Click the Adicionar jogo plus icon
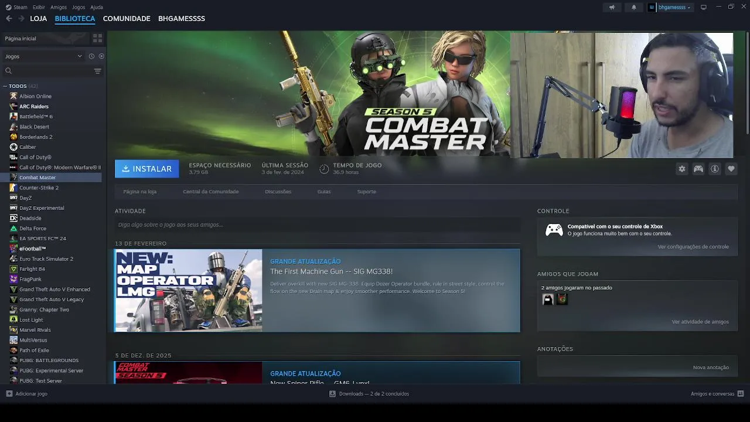This screenshot has height=422, width=750. pos(9,394)
